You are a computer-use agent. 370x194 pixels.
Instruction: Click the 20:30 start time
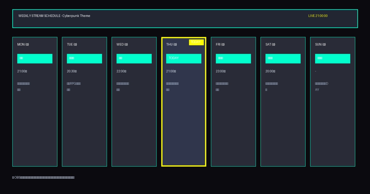point(72,71)
